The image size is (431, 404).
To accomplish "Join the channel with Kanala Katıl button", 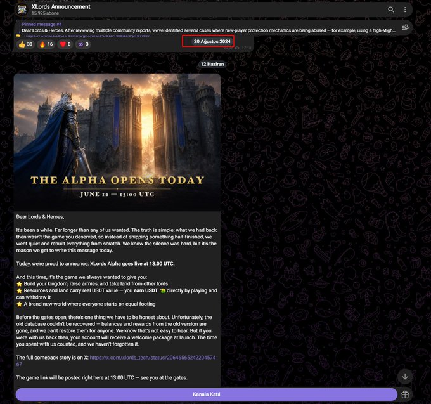I will tap(207, 394).
